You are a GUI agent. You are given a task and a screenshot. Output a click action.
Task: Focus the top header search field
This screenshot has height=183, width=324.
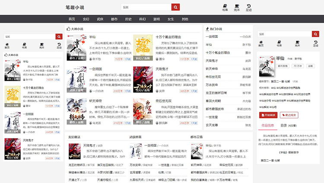point(146,7)
